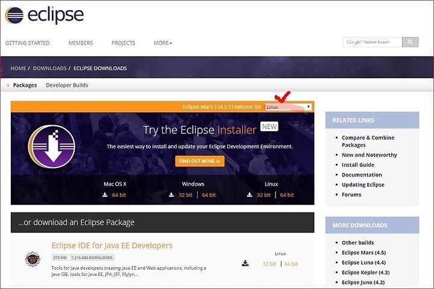Image resolution: width=434 pixels, height=289 pixels.
Task: Open Eclipse Juno (4.2) link
Action: click(x=363, y=282)
